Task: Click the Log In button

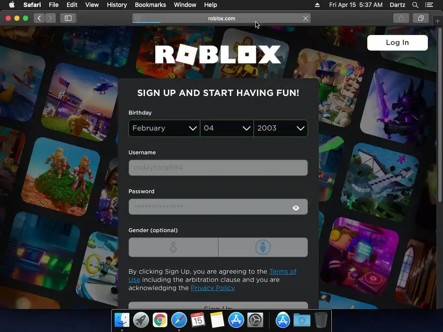Action: click(397, 43)
